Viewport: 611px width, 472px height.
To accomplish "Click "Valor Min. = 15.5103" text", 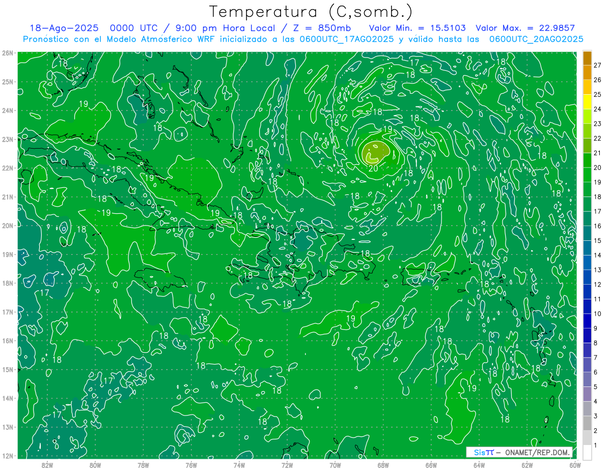I will (x=418, y=29).
